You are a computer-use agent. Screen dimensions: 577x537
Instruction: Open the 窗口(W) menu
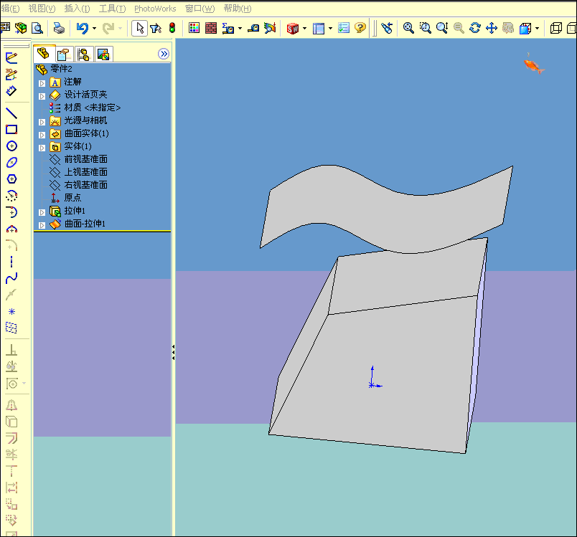click(200, 9)
